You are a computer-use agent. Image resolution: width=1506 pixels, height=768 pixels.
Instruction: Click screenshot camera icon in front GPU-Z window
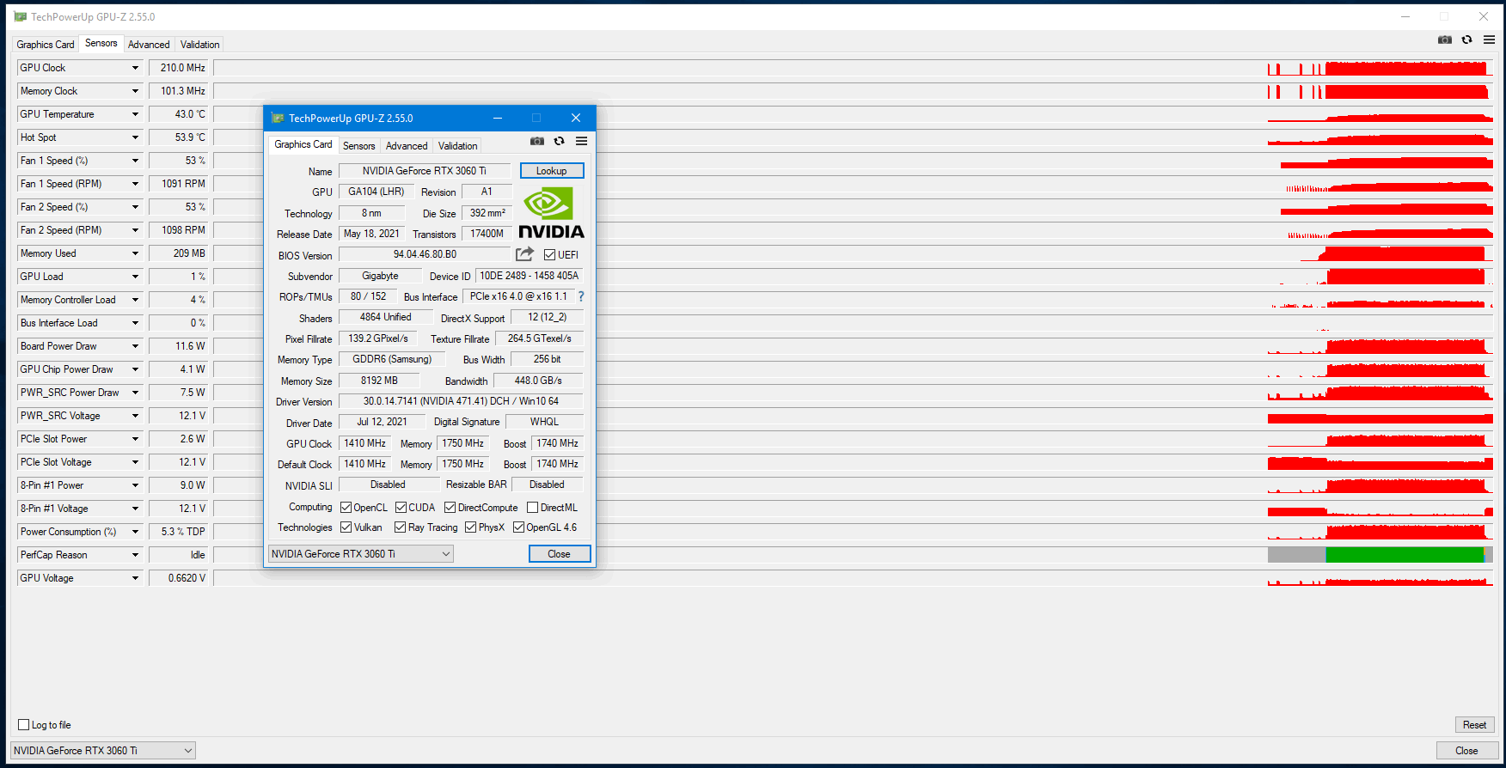537,141
